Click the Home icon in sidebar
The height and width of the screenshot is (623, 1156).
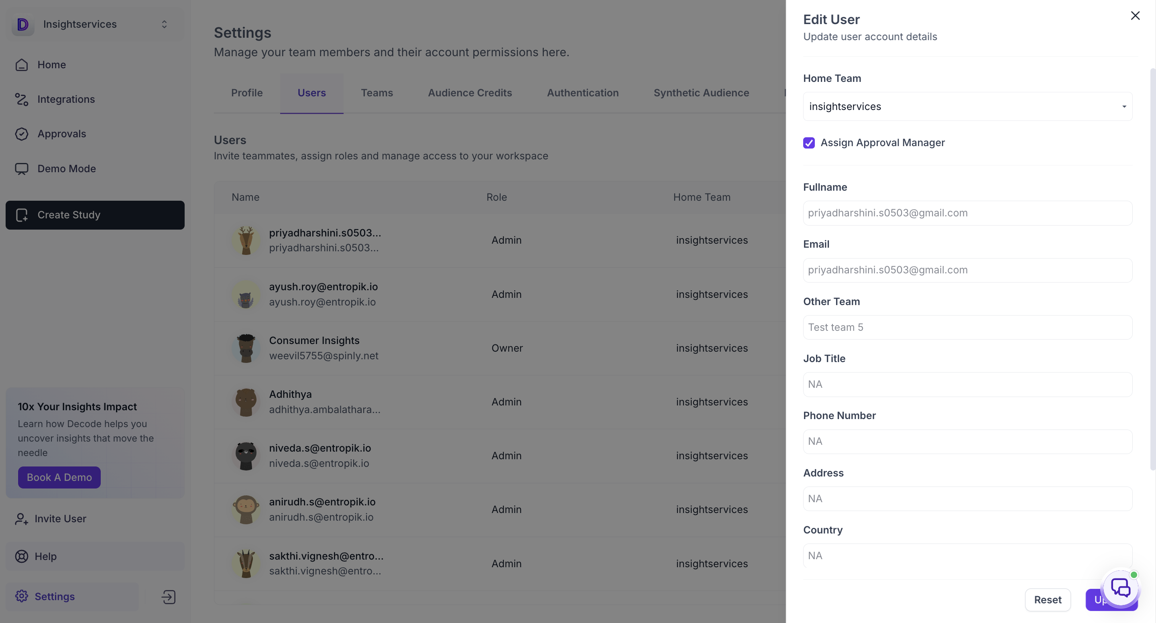pos(22,65)
